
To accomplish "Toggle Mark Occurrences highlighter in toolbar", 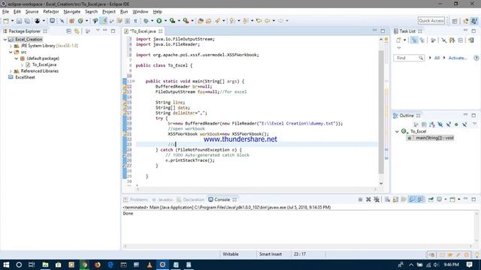I will (x=104, y=21).
